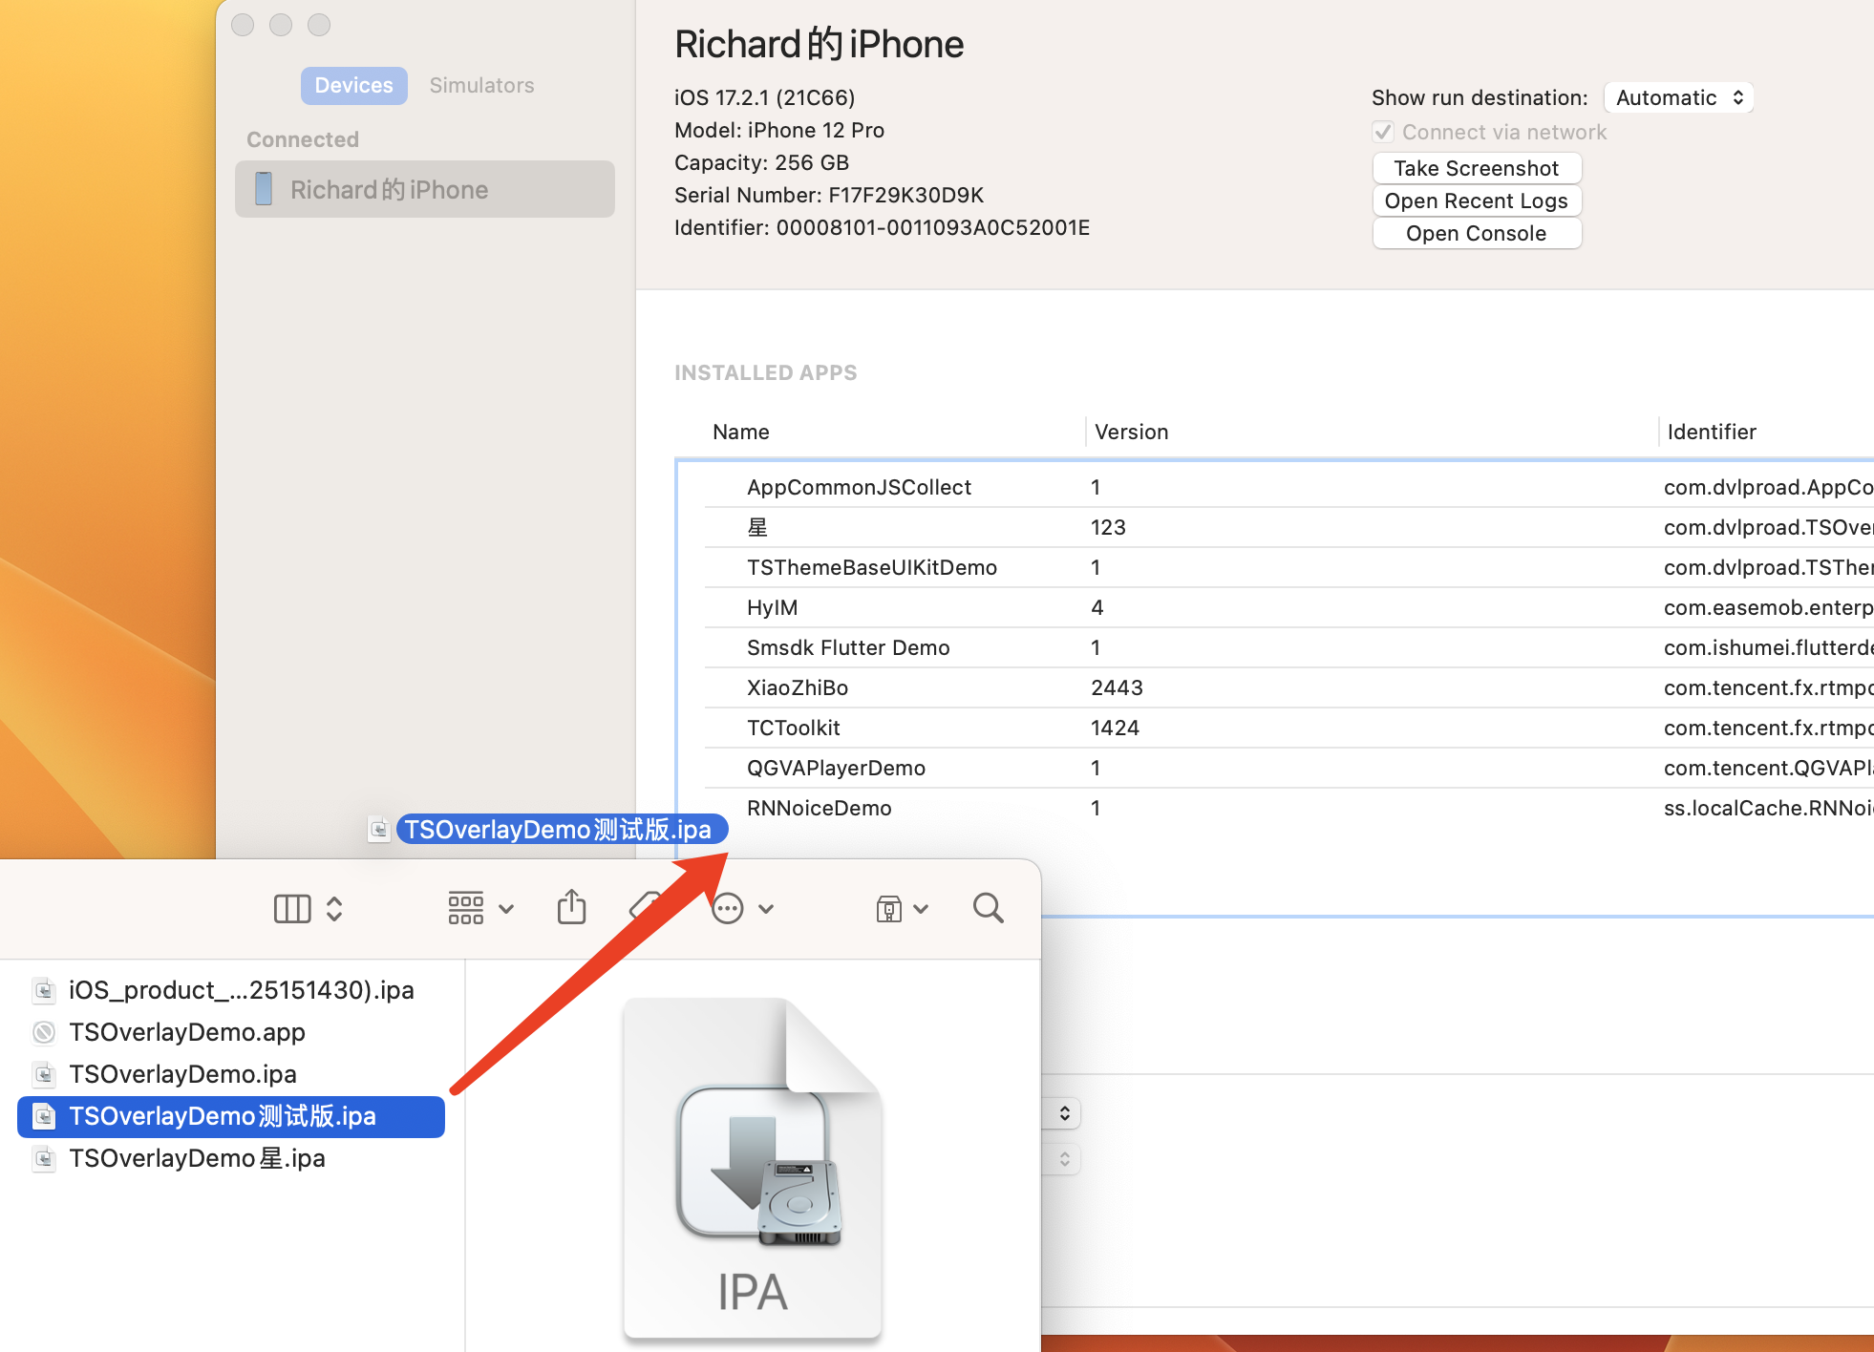Click Finder group-by grid icon
The image size is (1874, 1352).
coord(466,908)
